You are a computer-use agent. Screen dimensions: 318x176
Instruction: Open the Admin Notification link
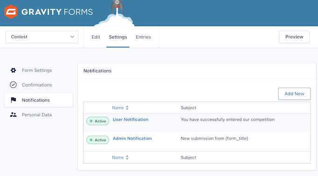[x=132, y=138]
